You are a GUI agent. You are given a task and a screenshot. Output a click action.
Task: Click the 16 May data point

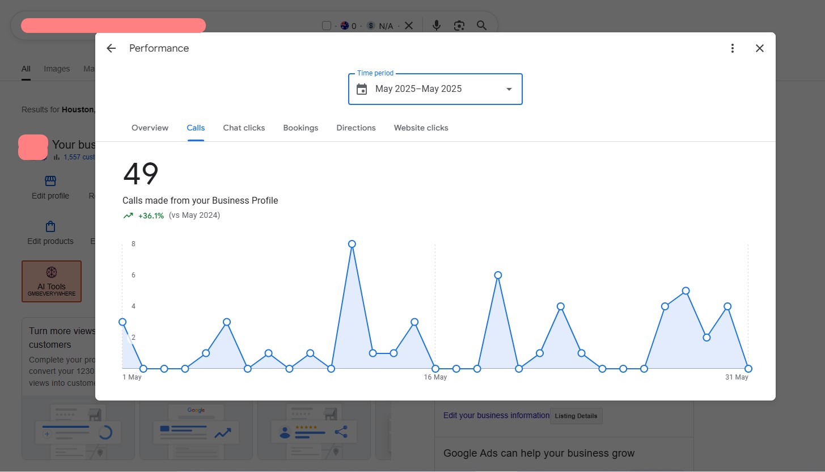[x=435, y=369]
